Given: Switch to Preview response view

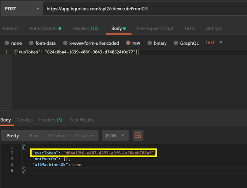Looking at the screenshot, I should tap(57, 136).
